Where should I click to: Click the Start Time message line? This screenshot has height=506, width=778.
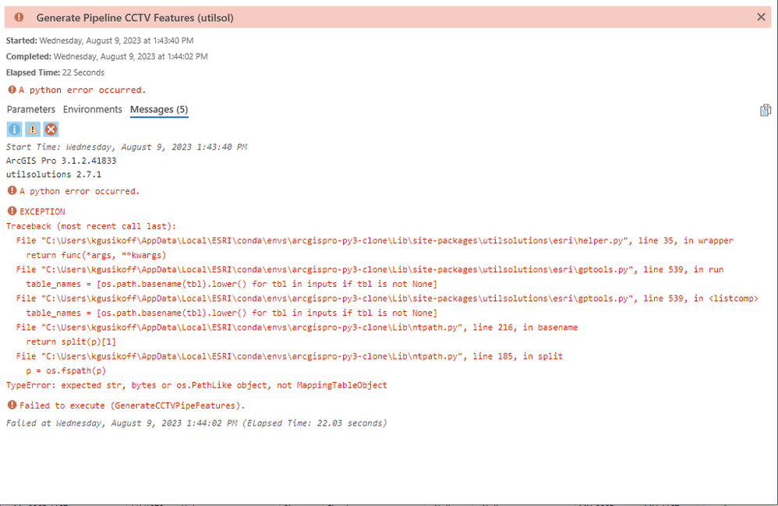pyautogui.click(x=126, y=147)
